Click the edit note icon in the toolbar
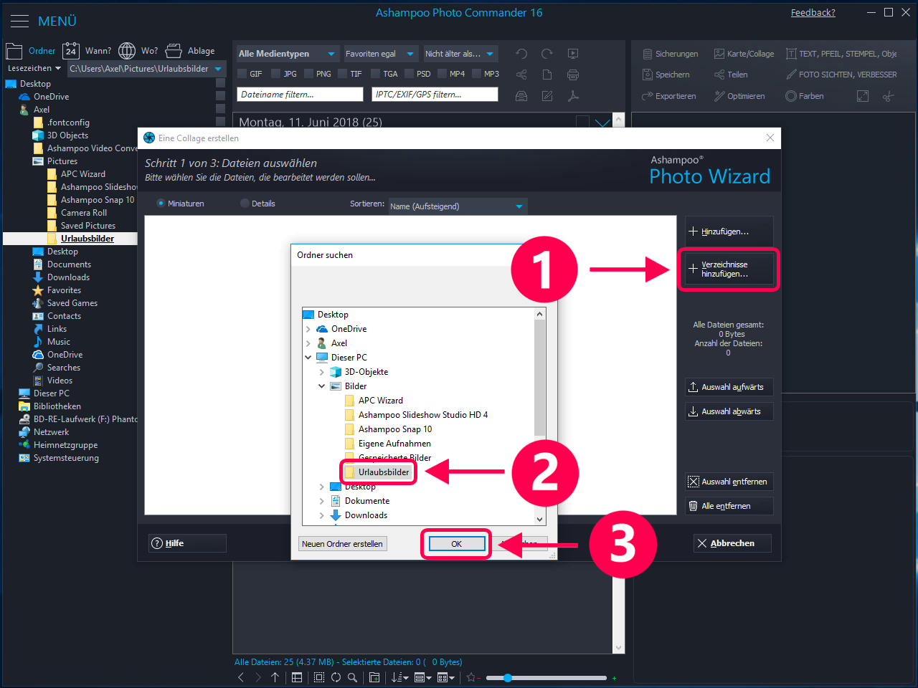This screenshot has width=918, height=688. [x=547, y=96]
